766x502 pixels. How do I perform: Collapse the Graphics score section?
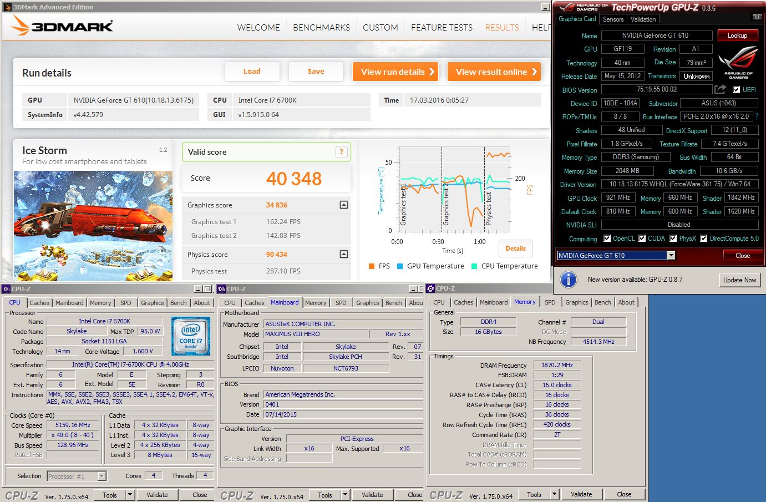click(344, 205)
